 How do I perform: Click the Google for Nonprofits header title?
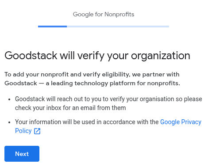click(104, 15)
